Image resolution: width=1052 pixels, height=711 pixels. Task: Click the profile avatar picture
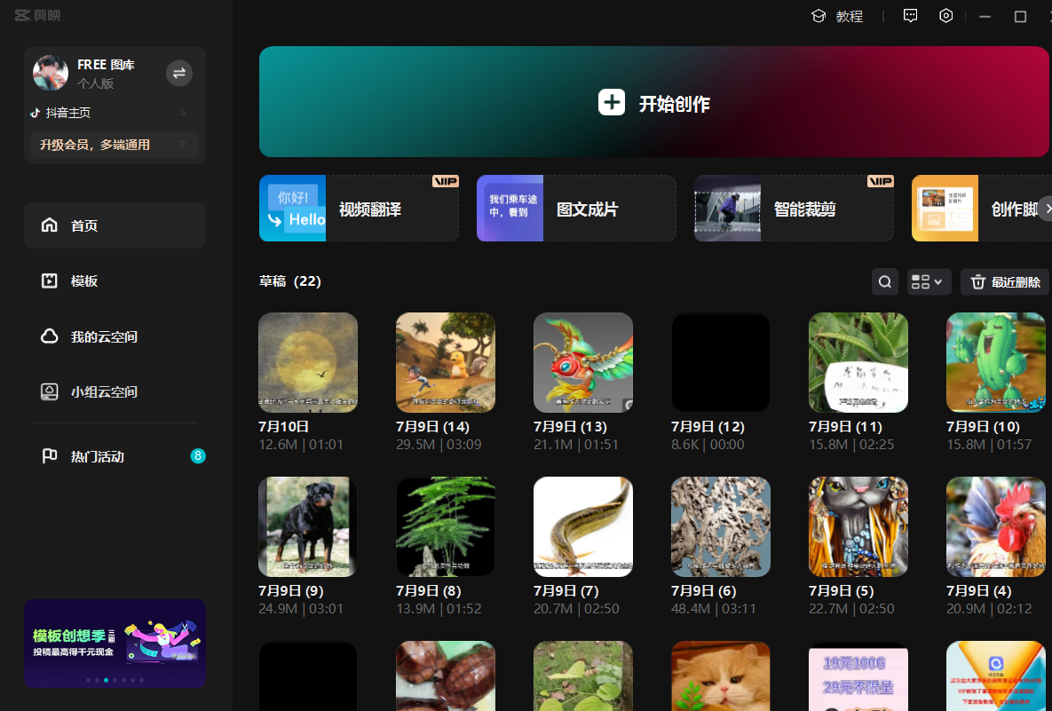(51, 73)
